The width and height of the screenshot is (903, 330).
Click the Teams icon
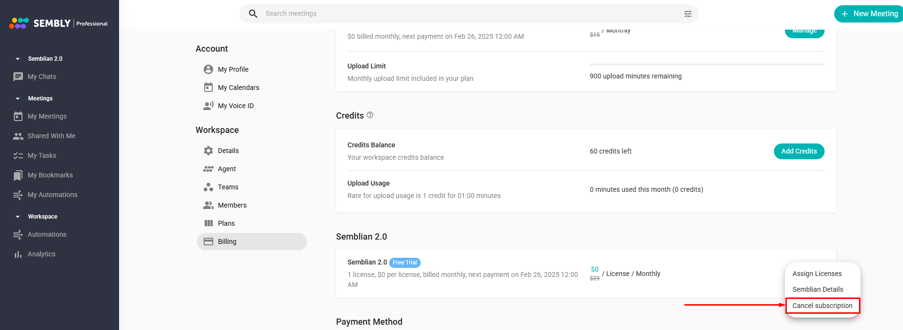[208, 187]
